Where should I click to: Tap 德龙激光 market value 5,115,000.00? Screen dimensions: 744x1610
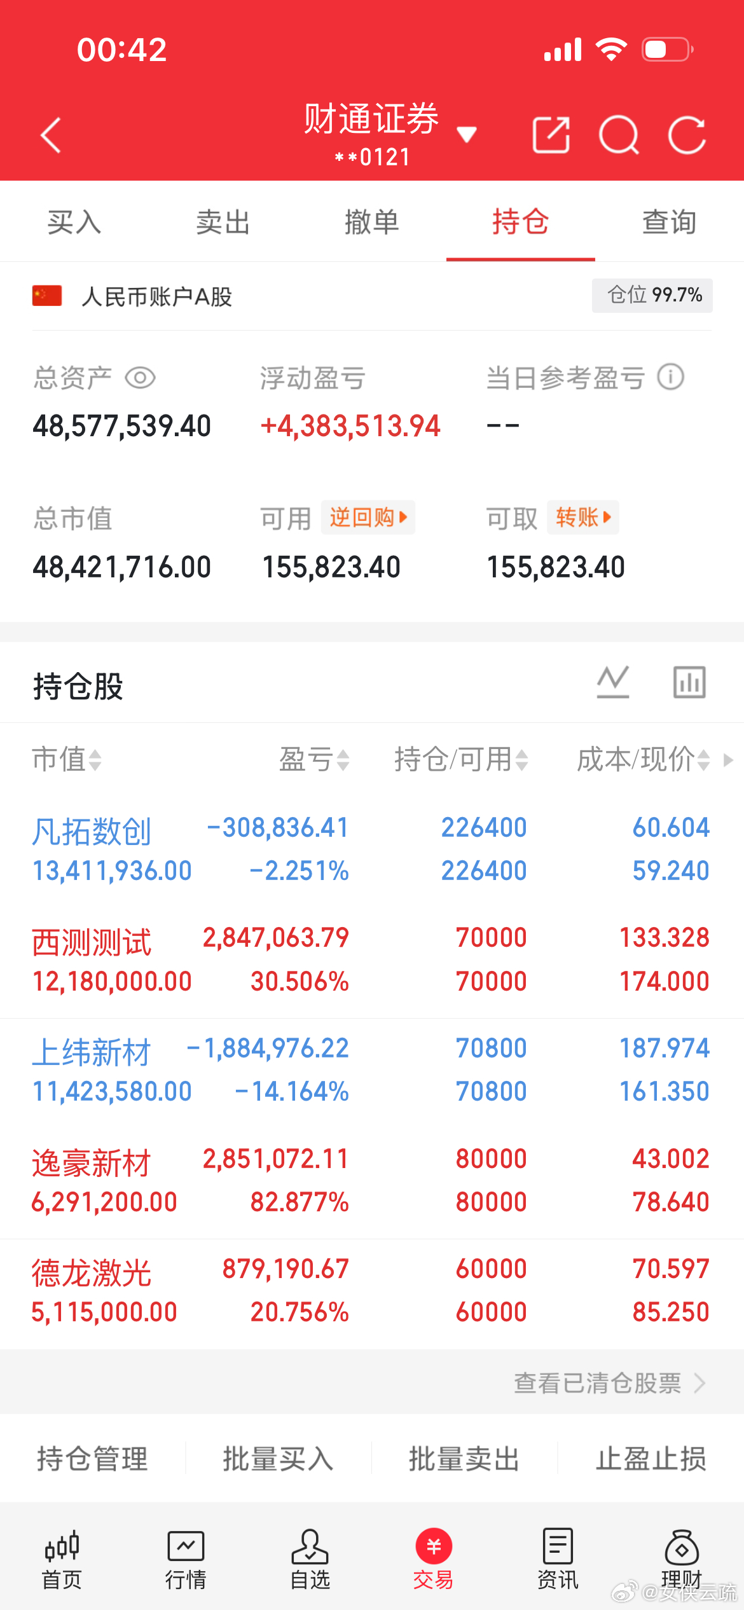[x=104, y=1312]
